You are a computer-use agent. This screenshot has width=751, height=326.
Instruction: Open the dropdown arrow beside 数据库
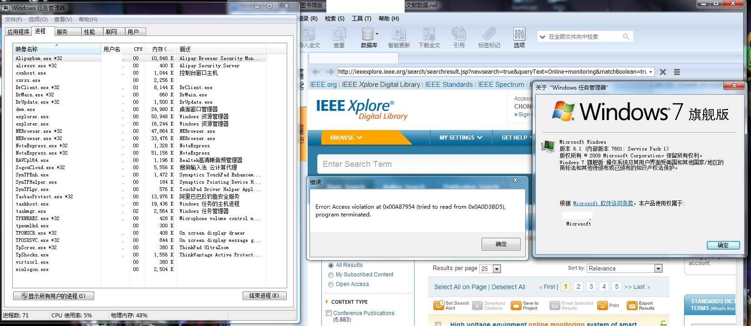pyautogui.click(x=377, y=34)
